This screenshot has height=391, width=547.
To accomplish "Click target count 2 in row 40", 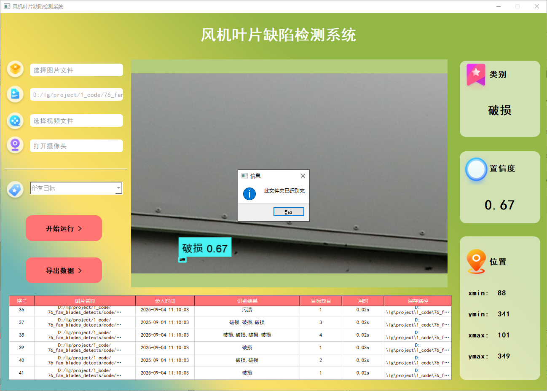I will click(321, 360).
